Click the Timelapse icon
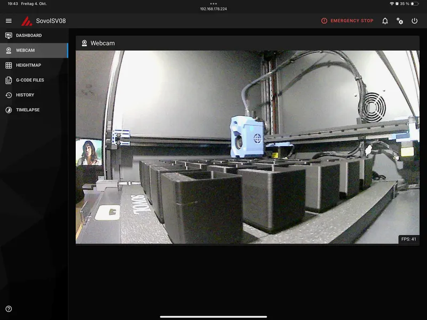427x320 pixels. (9, 110)
